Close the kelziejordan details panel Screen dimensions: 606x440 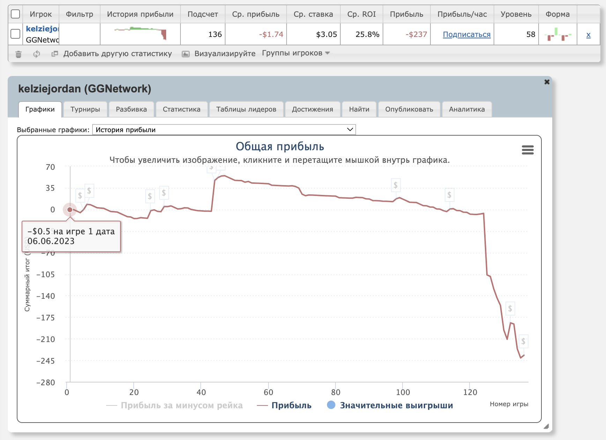547,82
